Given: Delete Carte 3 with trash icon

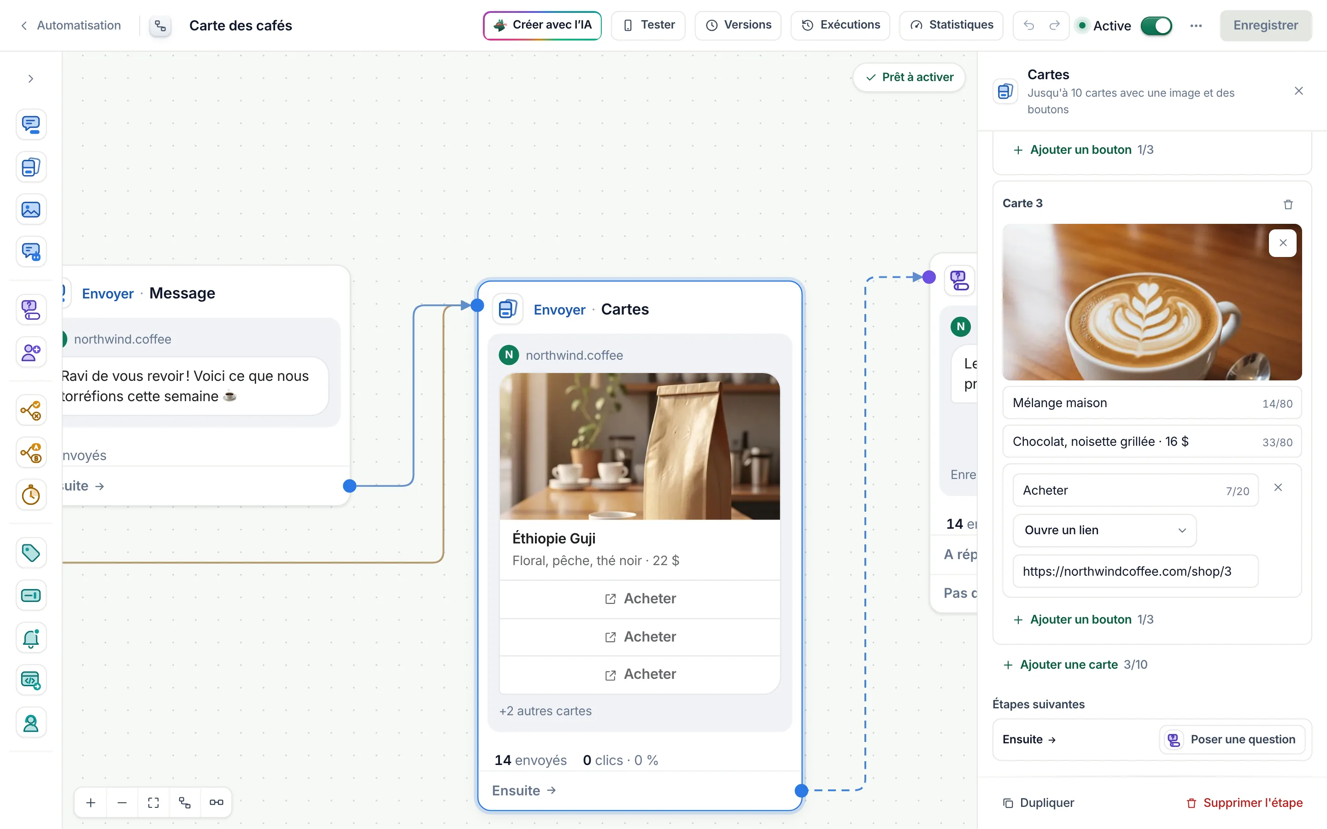Looking at the screenshot, I should pos(1288,204).
